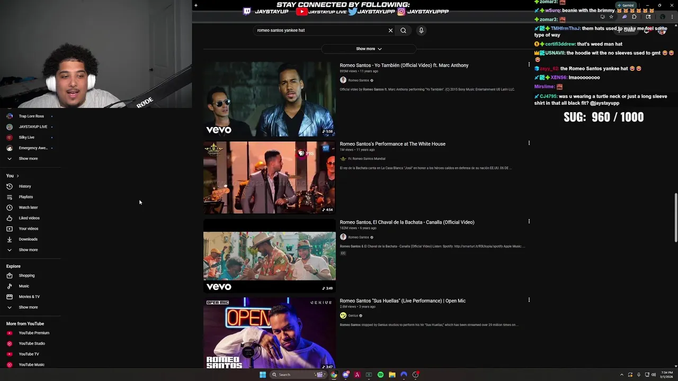Click the CC badge on Canalla result
The height and width of the screenshot is (381, 678).
tap(343, 253)
